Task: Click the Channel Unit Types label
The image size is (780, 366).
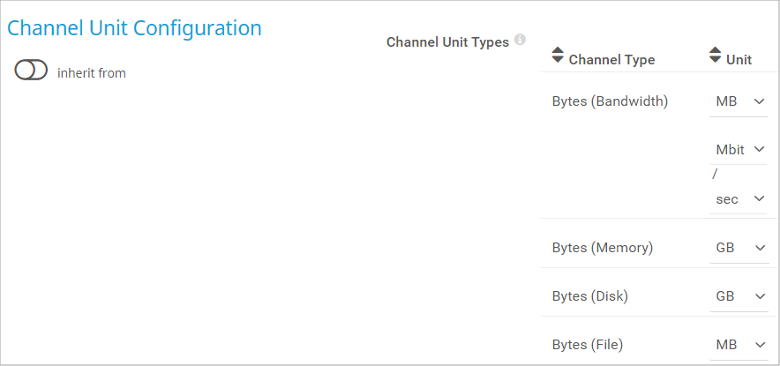Action: point(447,41)
